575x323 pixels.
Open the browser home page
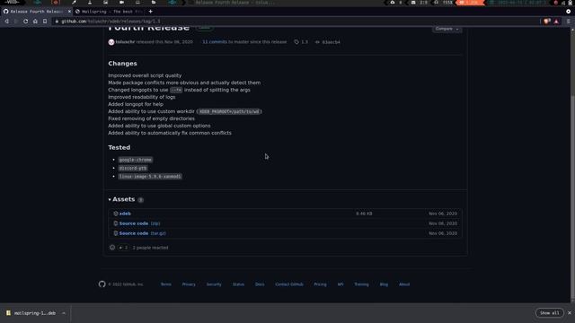click(35, 22)
